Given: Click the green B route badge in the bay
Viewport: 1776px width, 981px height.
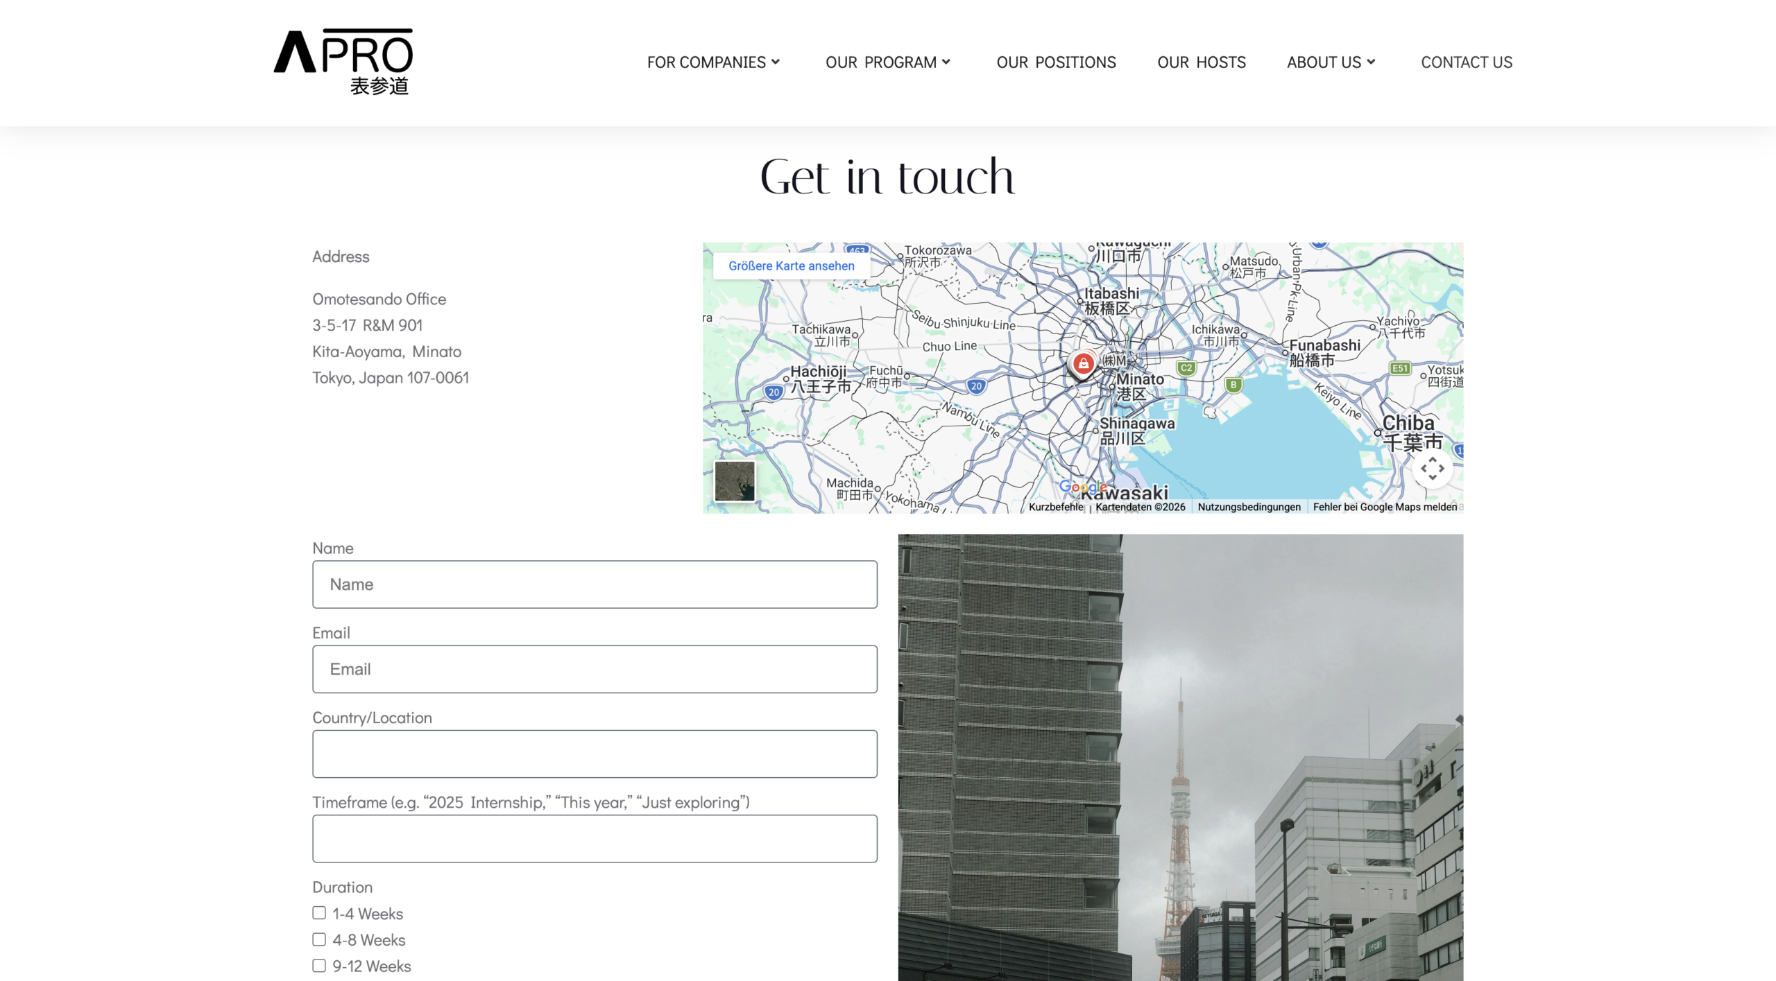Looking at the screenshot, I should (x=1233, y=385).
